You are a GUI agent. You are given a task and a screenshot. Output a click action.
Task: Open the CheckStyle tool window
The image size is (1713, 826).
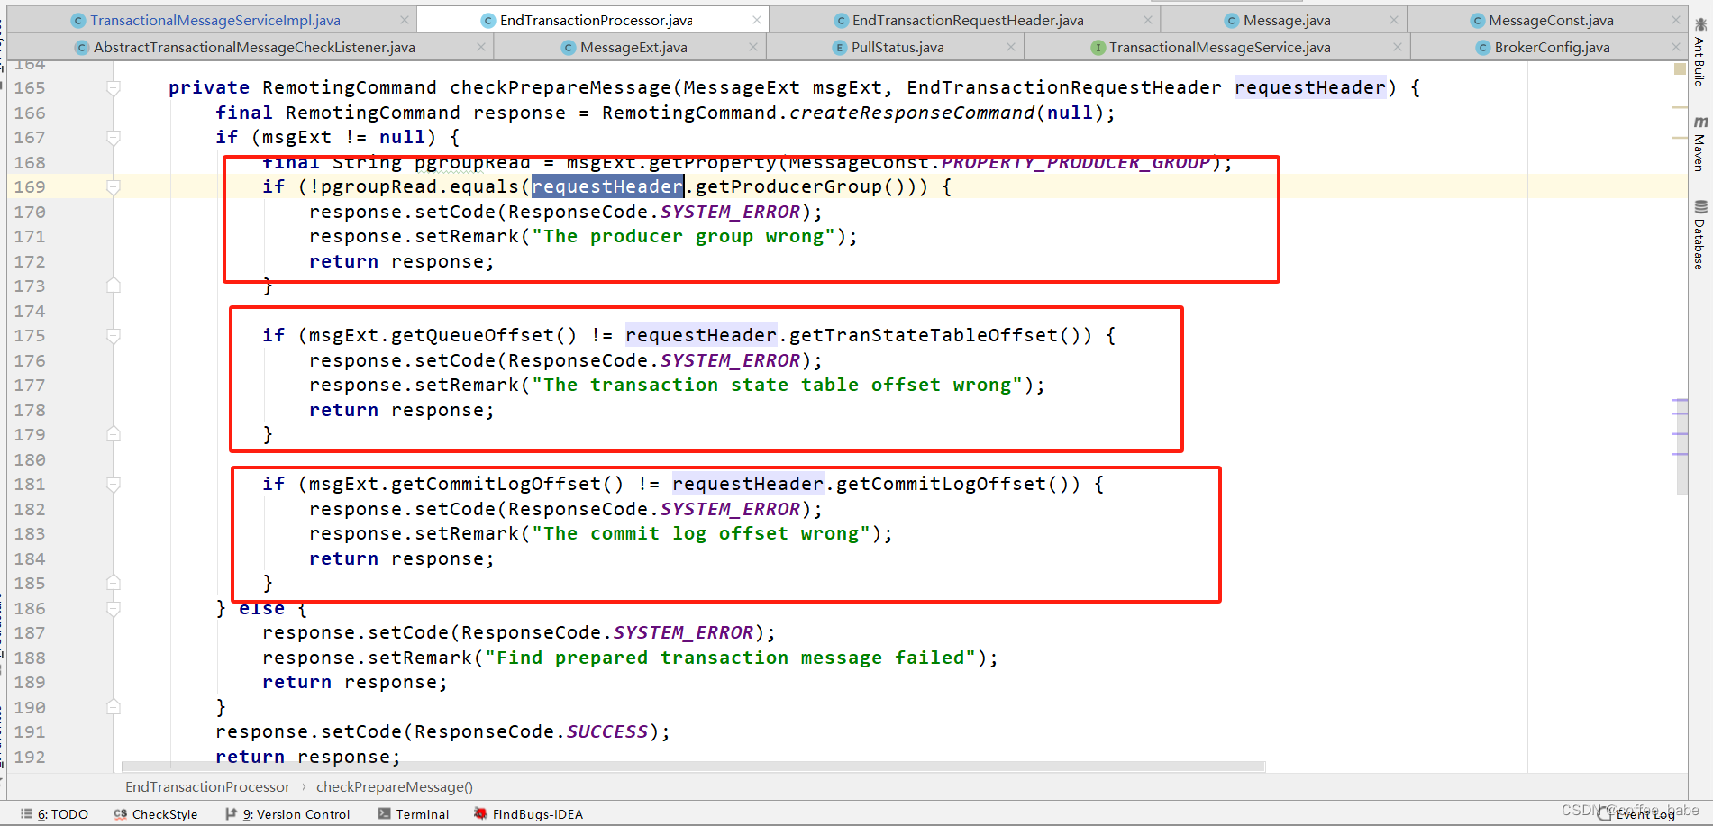click(x=156, y=814)
